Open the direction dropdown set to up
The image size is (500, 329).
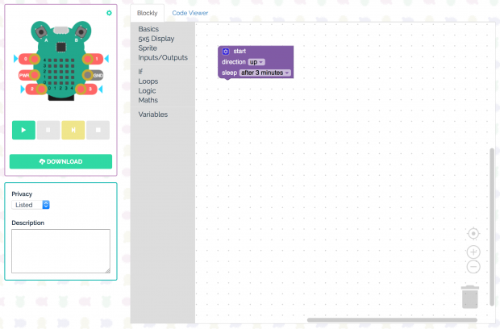pyautogui.click(x=256, y=62)
